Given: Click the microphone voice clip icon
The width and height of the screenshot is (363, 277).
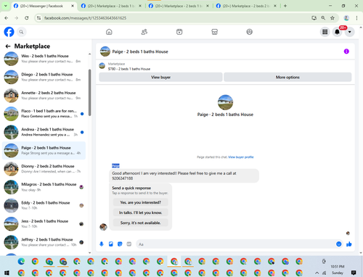Looking at the screenshot, I should 102,244.
